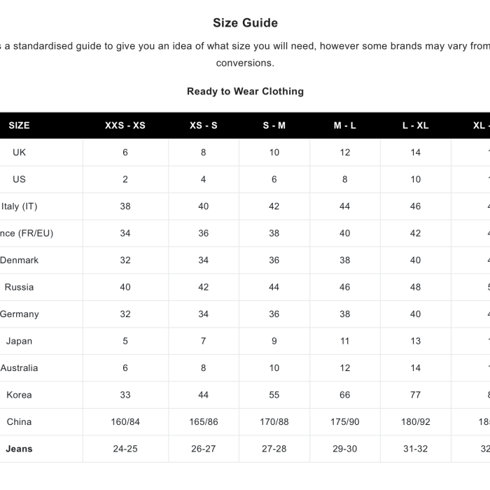Select the XS - S column header
The image size is (490, 490).
(203, 125)
